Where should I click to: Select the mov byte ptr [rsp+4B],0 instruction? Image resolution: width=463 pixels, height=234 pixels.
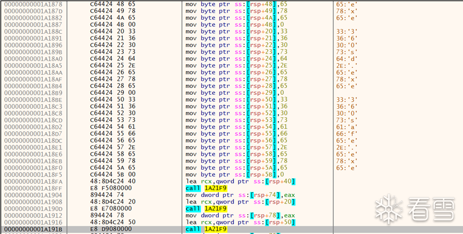click(234, 25)
